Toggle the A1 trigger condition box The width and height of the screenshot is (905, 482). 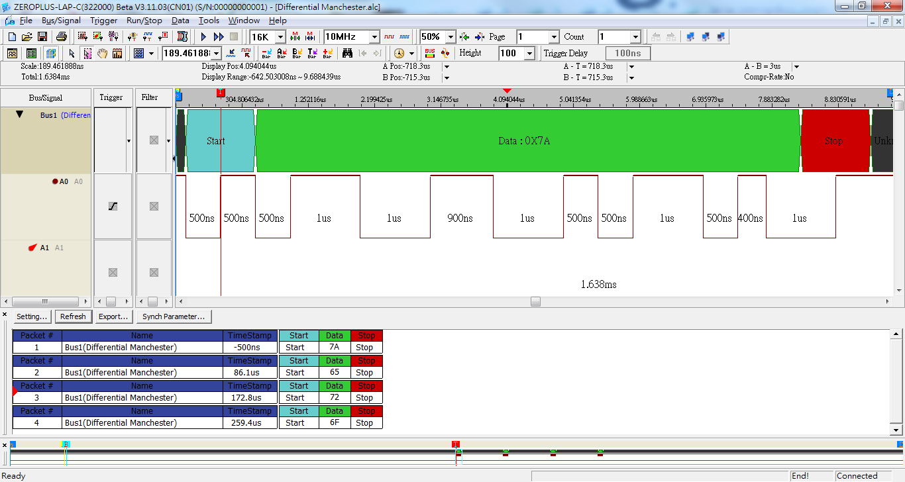pos(113,272)
